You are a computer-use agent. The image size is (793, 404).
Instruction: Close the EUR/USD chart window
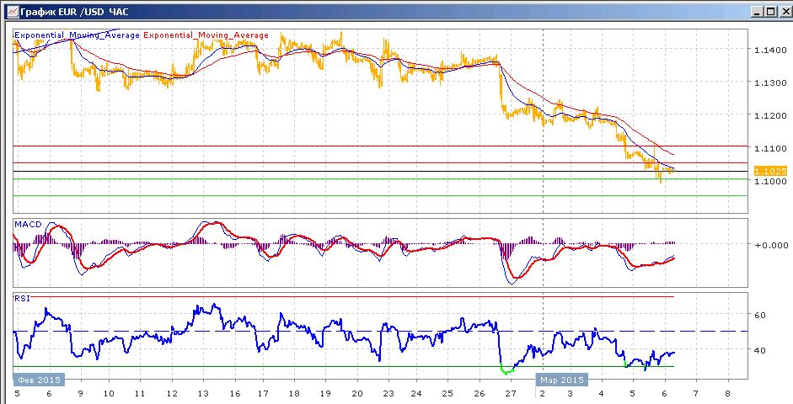(784, 11)
